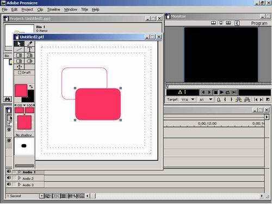Select the oval tool in title toolbox
The width and height of the screenshot is (272, 204).
(29, 61)
